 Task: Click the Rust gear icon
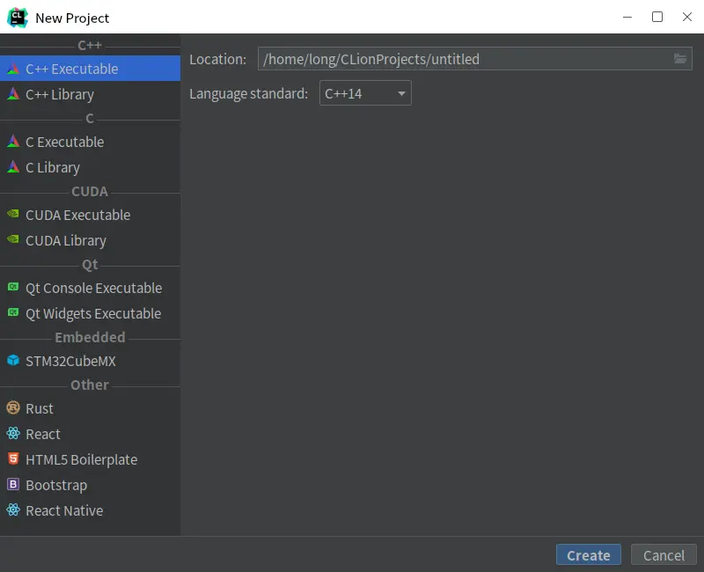click(13, 408)
